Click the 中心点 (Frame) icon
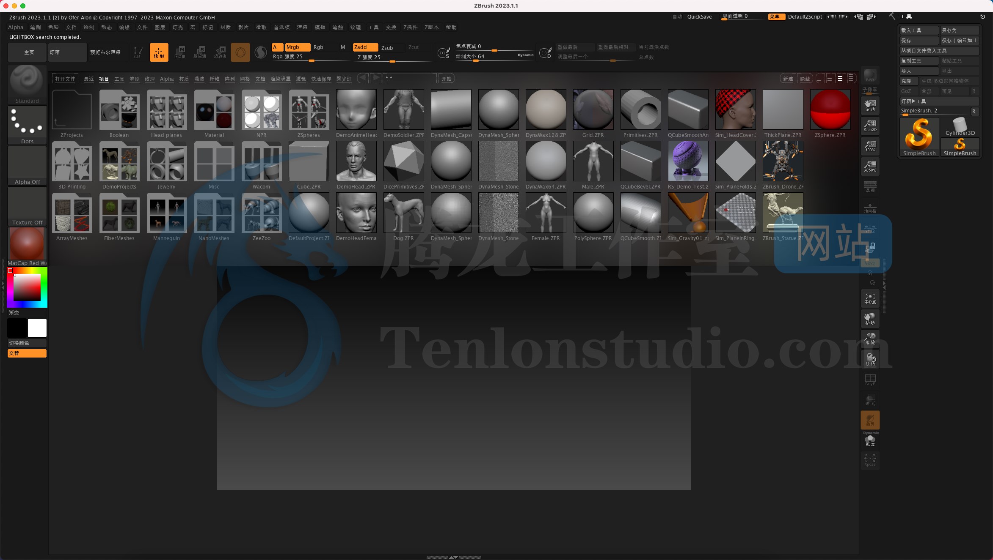The image size is (993, 560). [870, 298]
